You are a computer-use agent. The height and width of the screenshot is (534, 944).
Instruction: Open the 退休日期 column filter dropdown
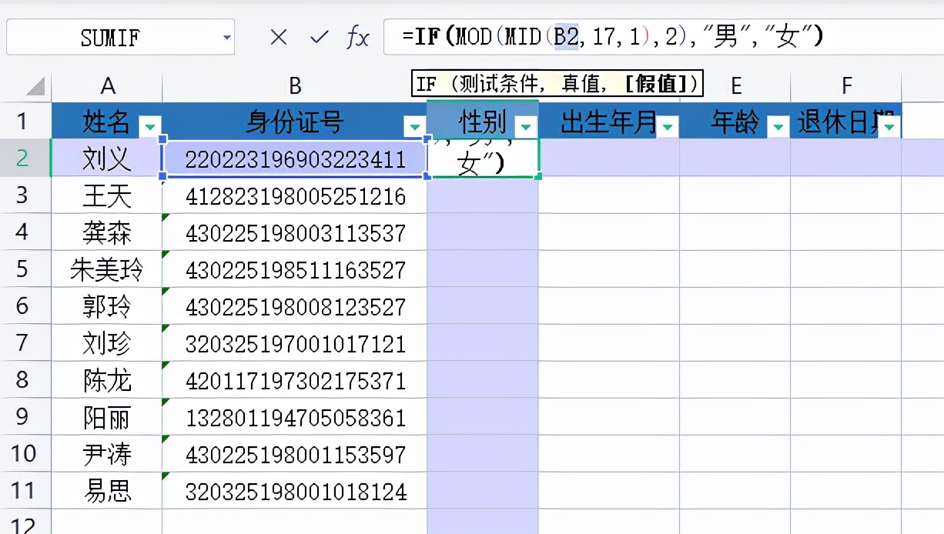(890, 126)
